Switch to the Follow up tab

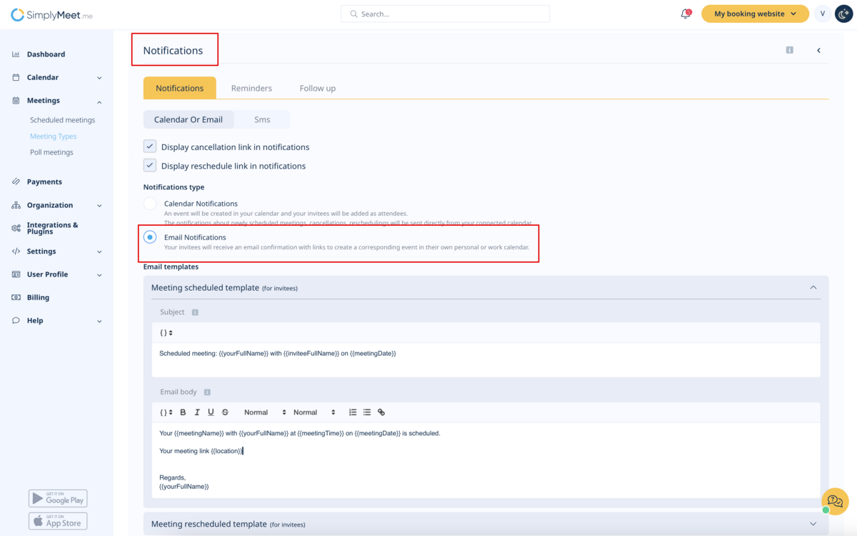(x=317, y=88)
